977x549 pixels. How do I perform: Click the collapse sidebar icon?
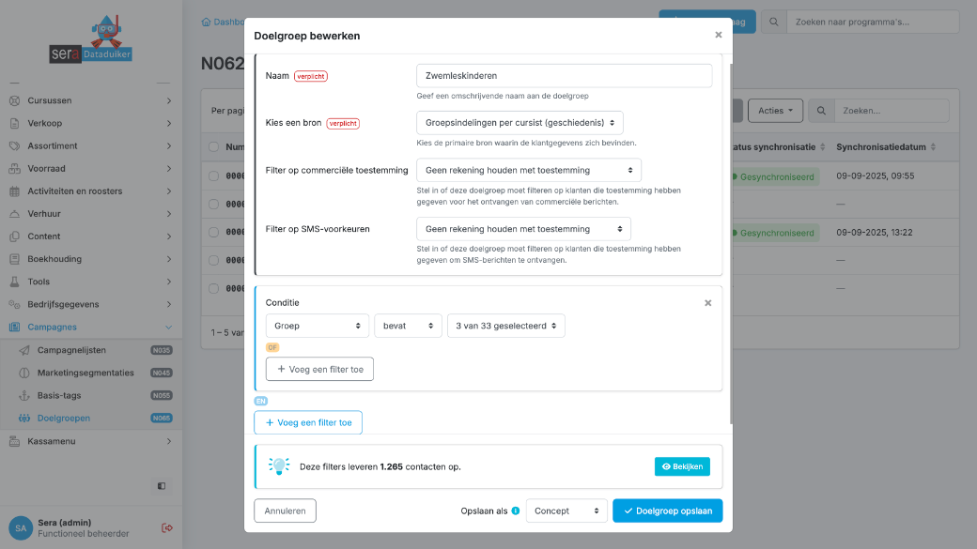pyautogui.click(x=162, y=486)
